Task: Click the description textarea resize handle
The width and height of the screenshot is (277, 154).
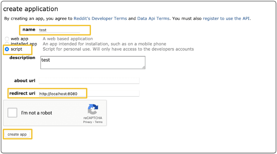Action: pyautogui.click(x=143, y=67)
